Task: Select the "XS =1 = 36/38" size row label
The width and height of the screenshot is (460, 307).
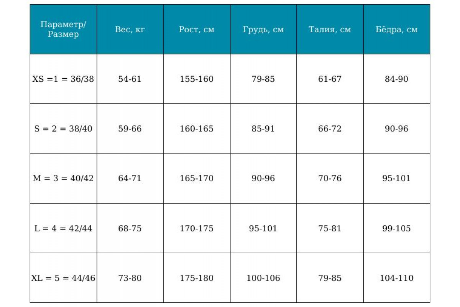Action: click(63, 79)
